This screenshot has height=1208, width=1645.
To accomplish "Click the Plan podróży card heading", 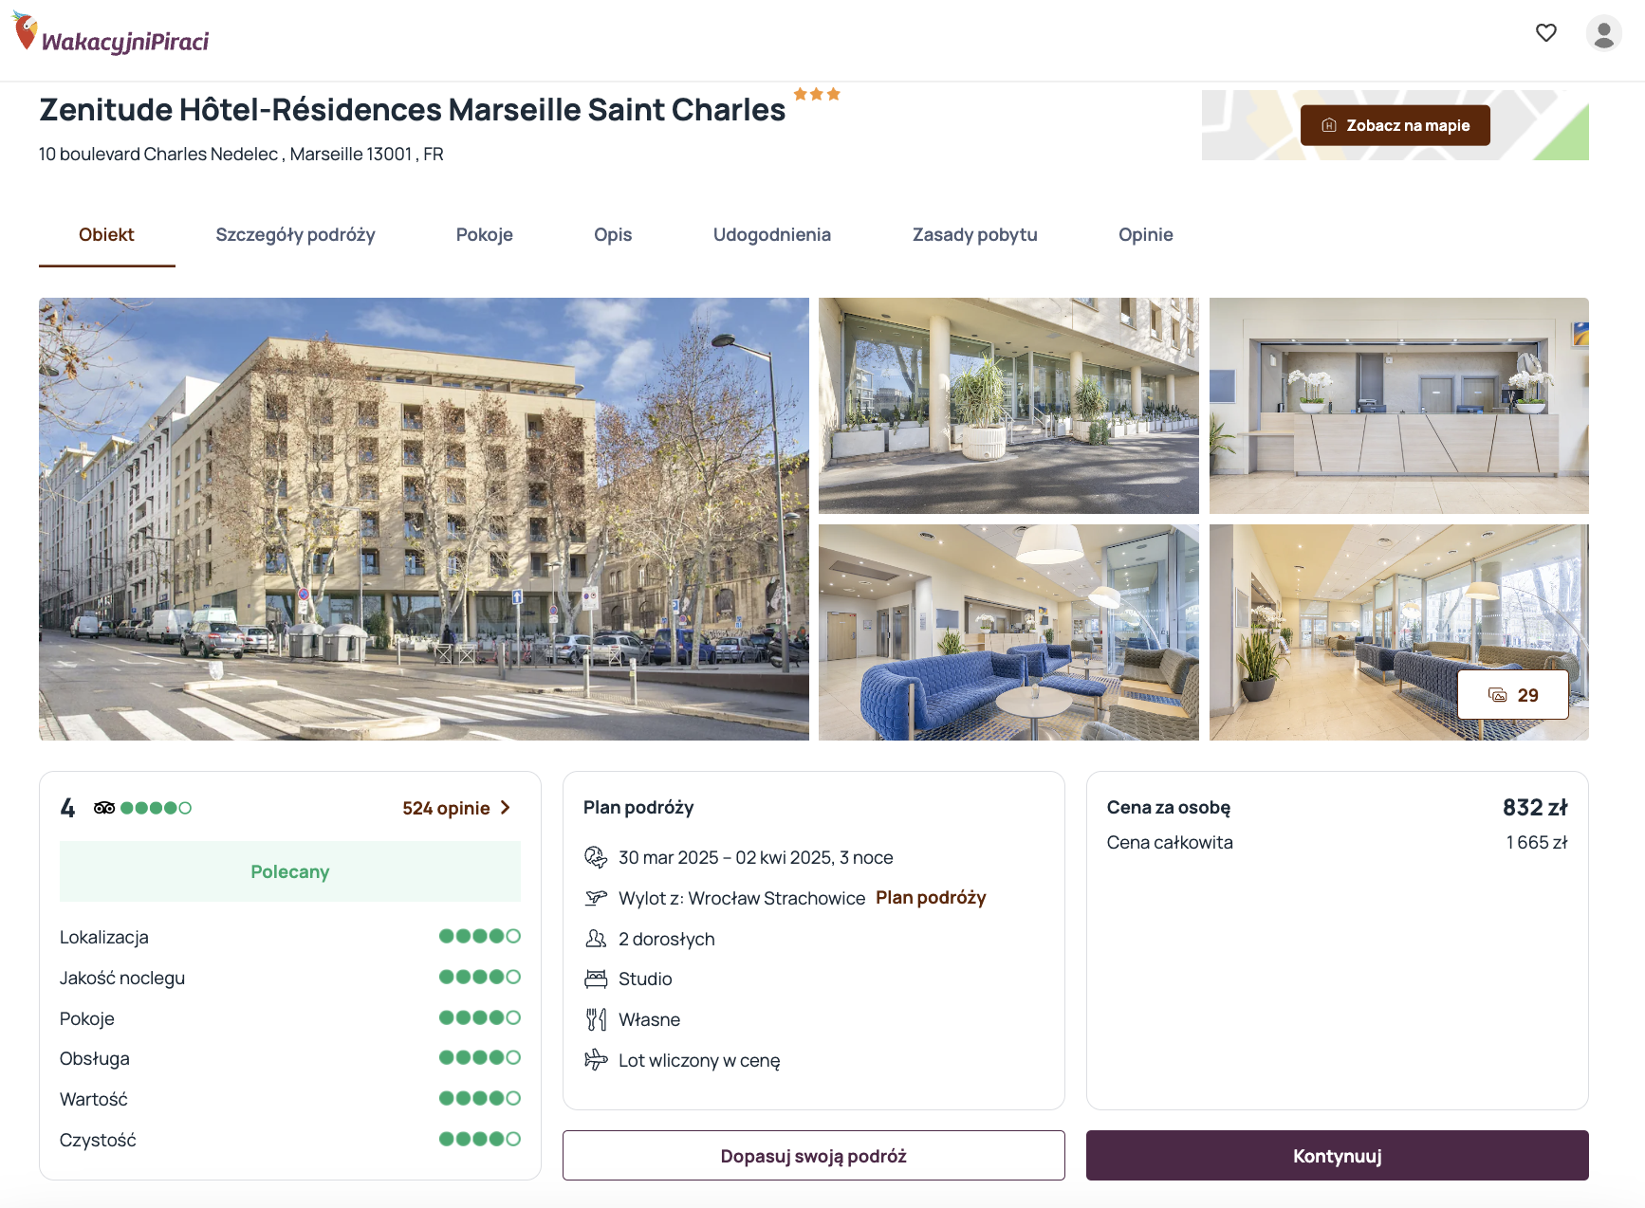I will (638, 808).
